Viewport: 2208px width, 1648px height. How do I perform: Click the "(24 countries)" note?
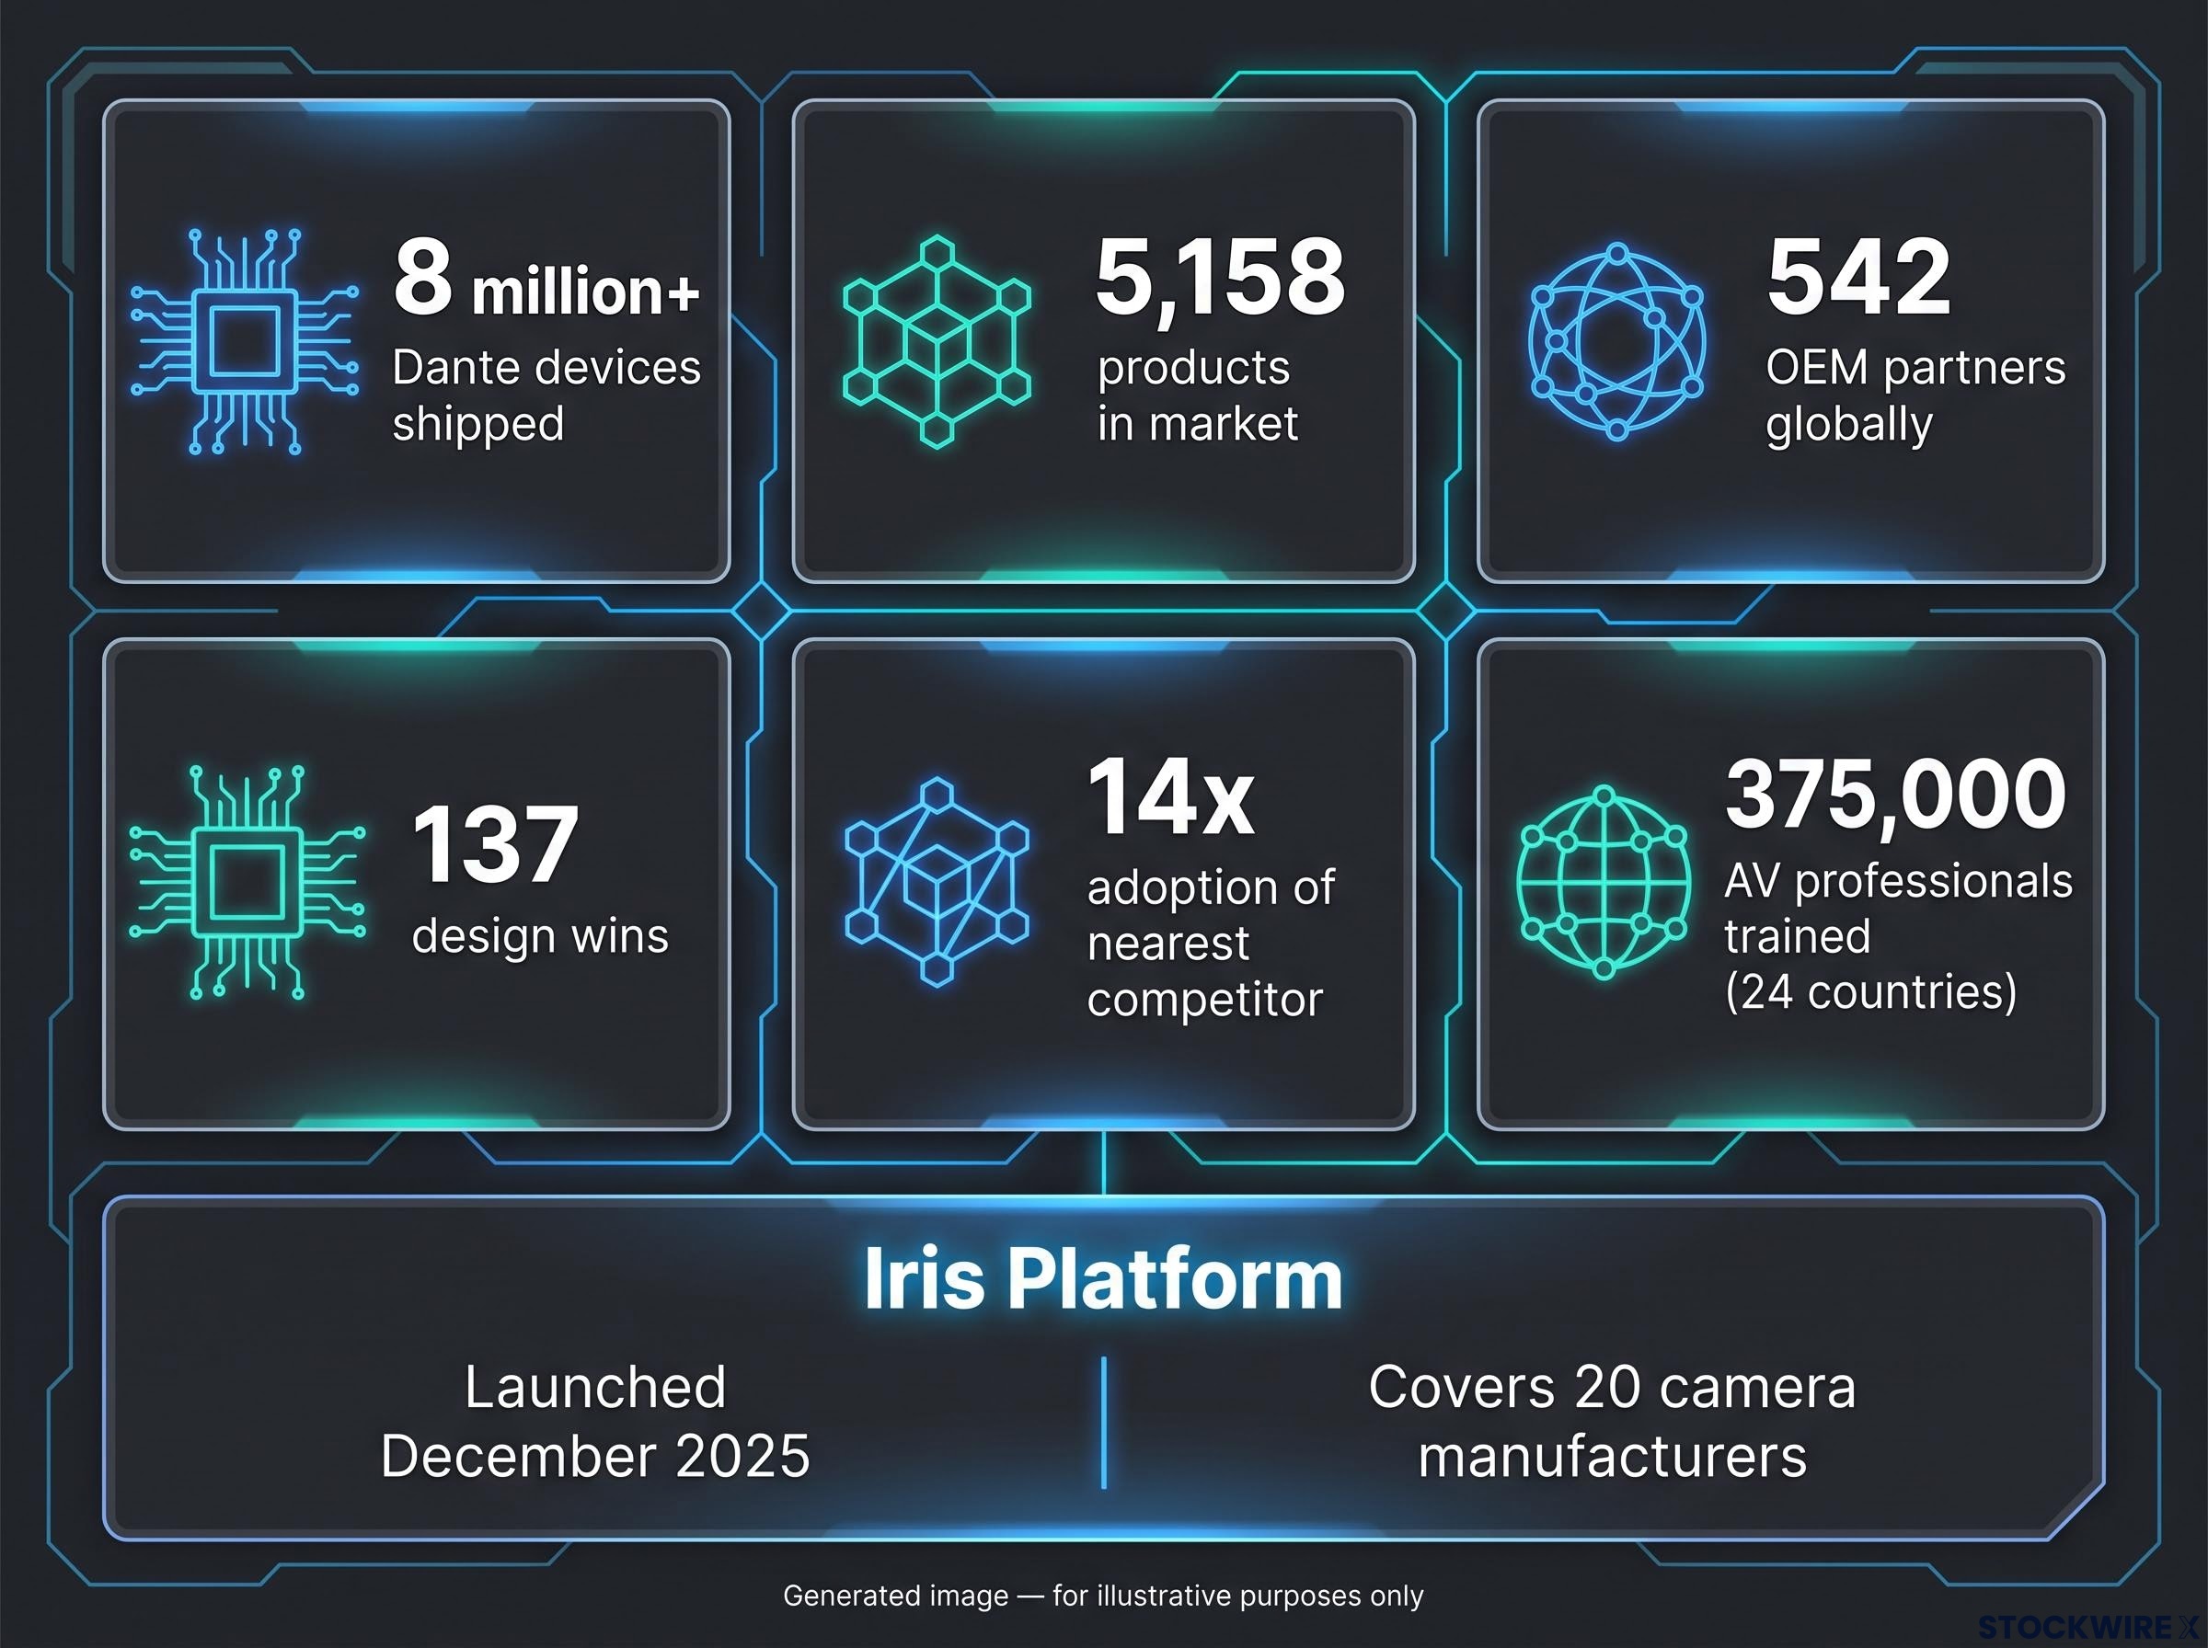click(1870, 991)
